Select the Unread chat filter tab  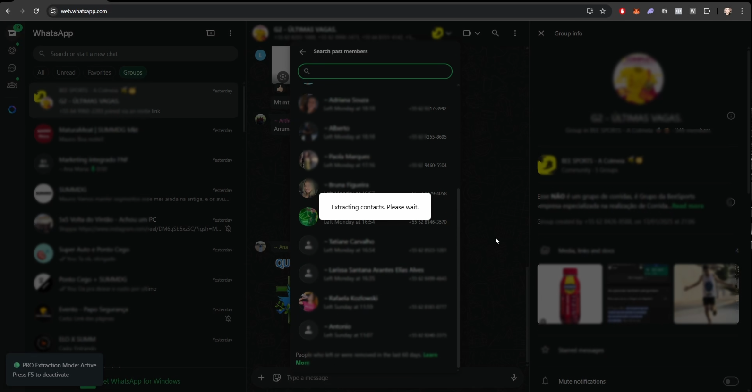point(66,72)
